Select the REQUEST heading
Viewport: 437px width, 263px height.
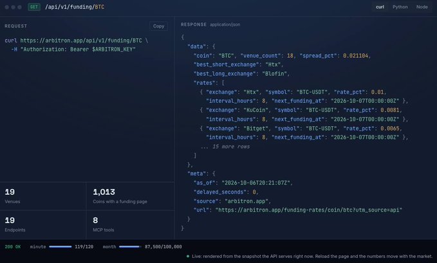(16, 26)
